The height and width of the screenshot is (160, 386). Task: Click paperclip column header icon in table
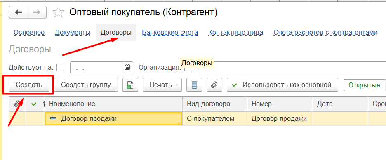tap(17, 104)
